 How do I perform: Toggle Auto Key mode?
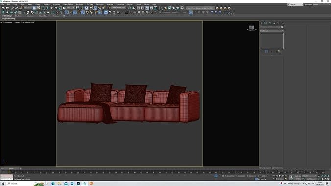coord(298,176)
